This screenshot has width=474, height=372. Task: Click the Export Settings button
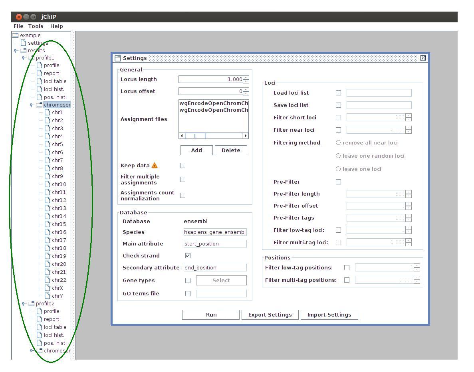coord(270,315)
